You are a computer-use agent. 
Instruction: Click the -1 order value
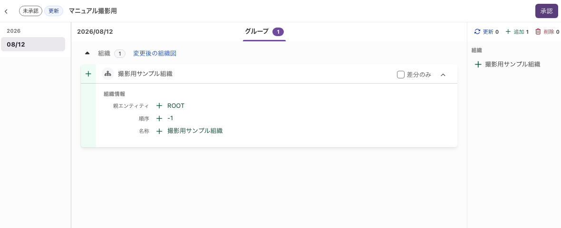[170, 118]
